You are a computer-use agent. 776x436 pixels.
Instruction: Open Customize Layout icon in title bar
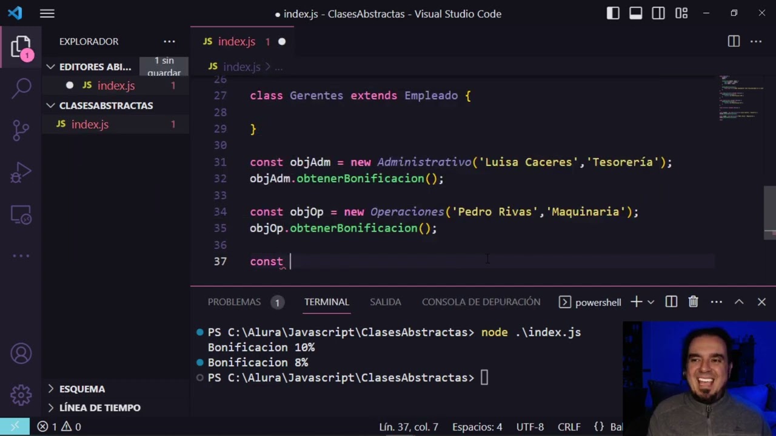tap(681, 13)
